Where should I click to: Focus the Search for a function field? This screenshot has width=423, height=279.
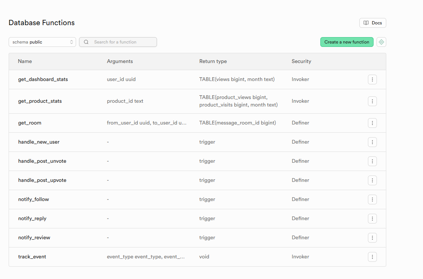pos(118,42)
